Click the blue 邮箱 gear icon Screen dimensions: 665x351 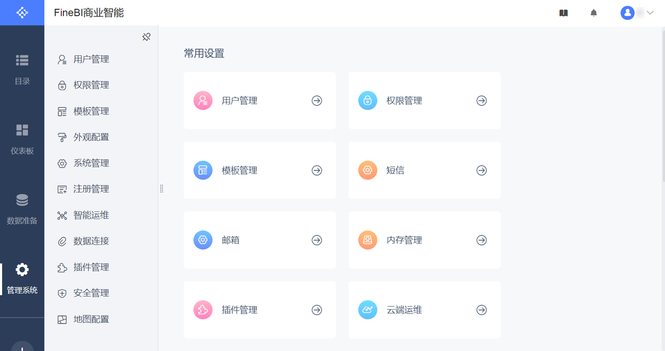[x=203, y=240]
